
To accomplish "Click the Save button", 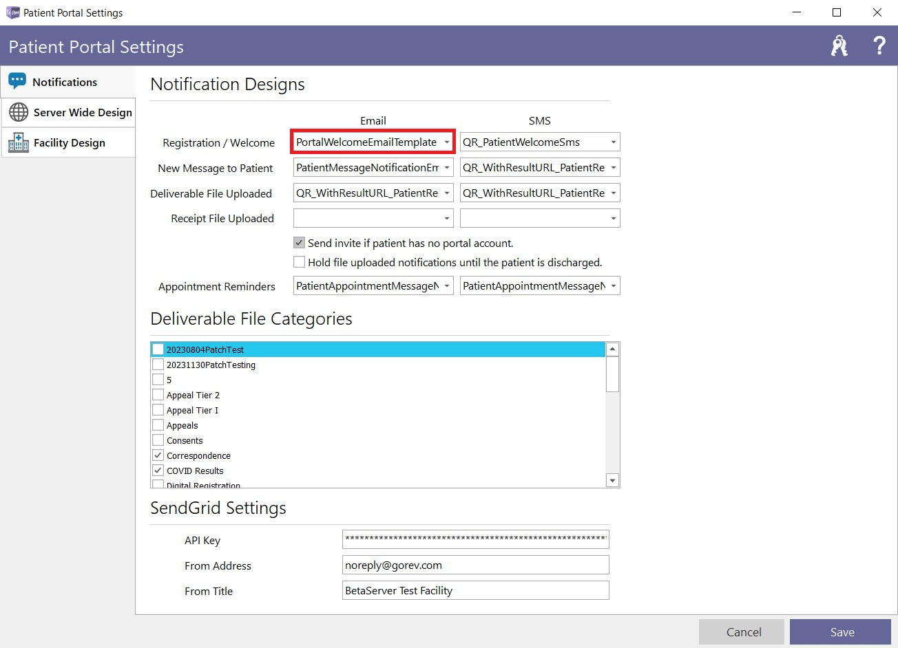I will tap(841, 631).
